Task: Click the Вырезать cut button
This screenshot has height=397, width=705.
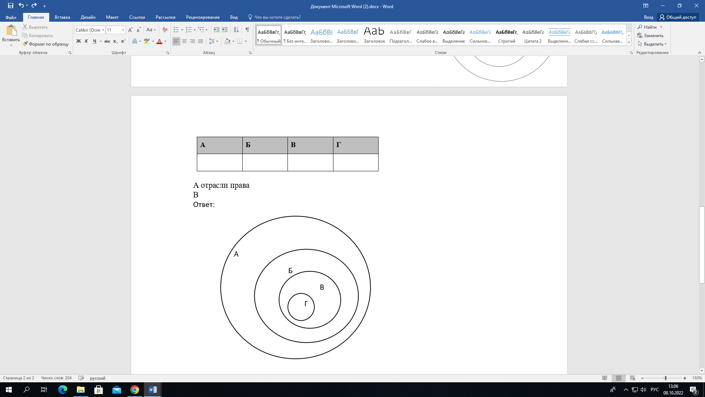Action: pos(35,27)
